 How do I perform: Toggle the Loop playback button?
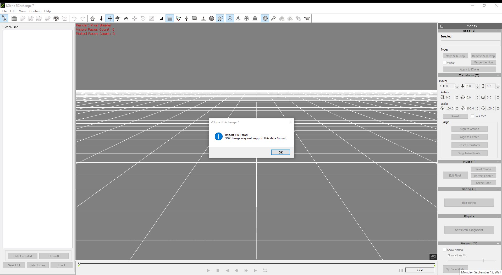(x=265, y=271)
